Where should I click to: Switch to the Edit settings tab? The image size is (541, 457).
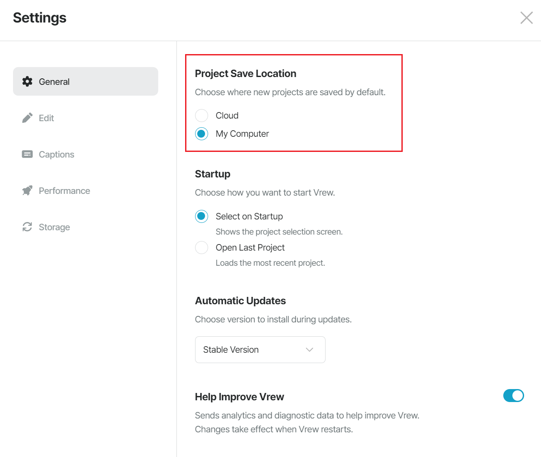pyautogui.click(x=85, y=118)
